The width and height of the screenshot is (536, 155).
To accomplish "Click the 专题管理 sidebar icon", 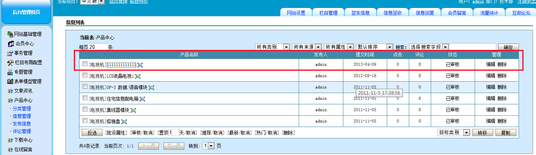I will pos(10,72).
